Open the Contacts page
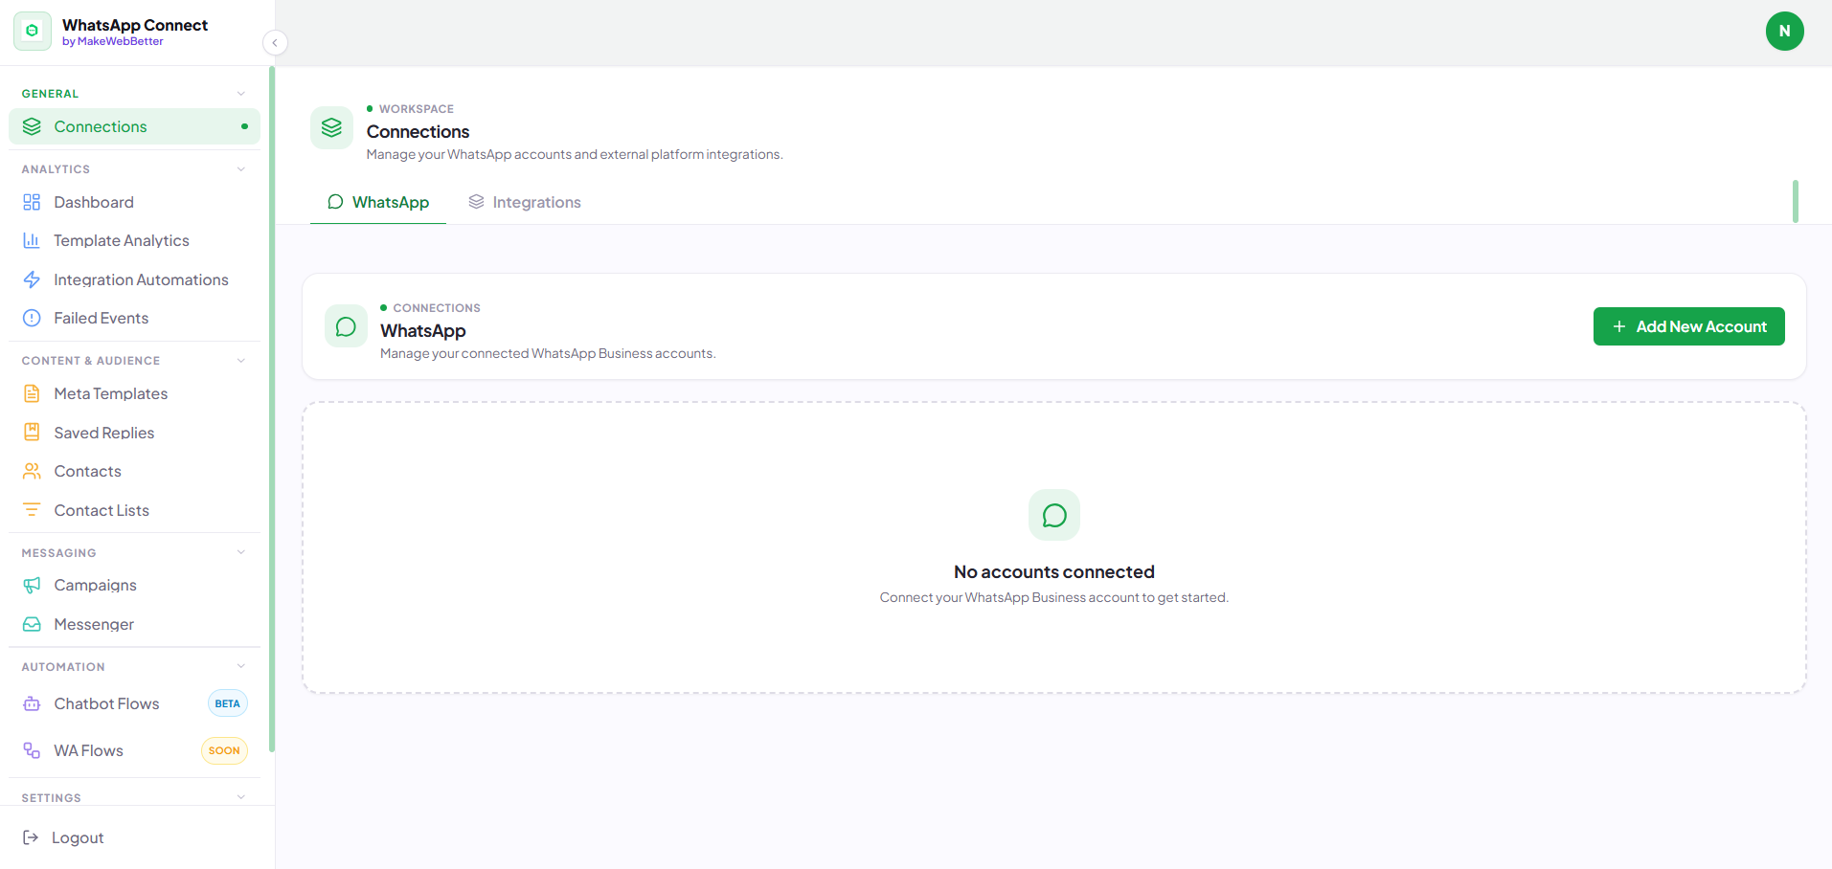1832x869 pixels. pyautogui.click(x=134, y=471)
